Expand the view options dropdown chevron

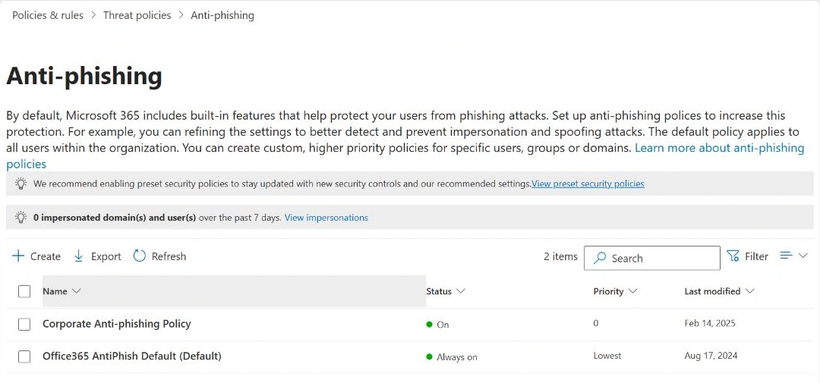point(803,256)
